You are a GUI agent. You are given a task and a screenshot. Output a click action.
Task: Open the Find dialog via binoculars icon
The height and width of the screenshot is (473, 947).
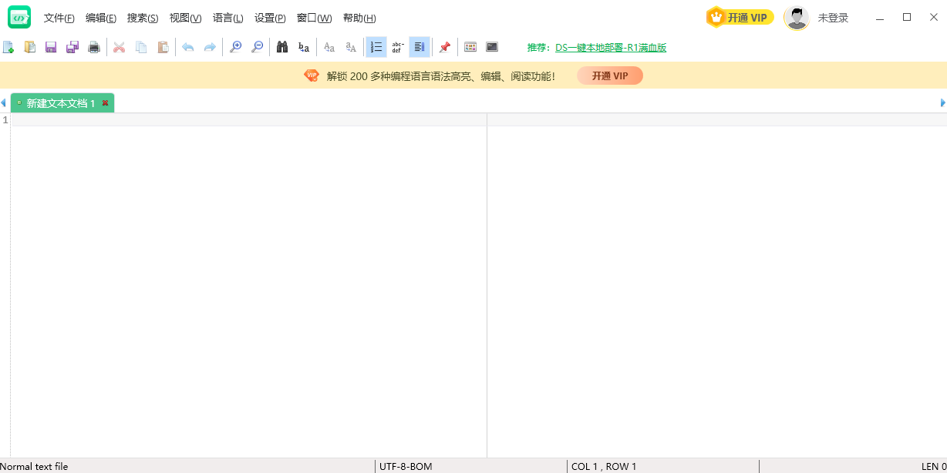281,46
